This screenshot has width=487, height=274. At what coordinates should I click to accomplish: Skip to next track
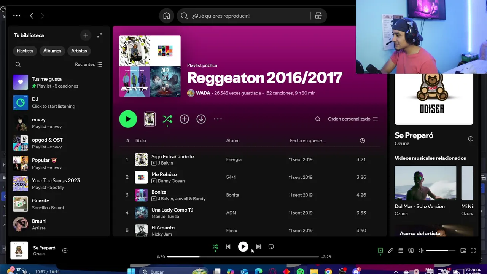click(258, 247)
